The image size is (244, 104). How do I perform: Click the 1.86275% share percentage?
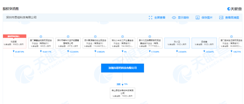point(237,52)
